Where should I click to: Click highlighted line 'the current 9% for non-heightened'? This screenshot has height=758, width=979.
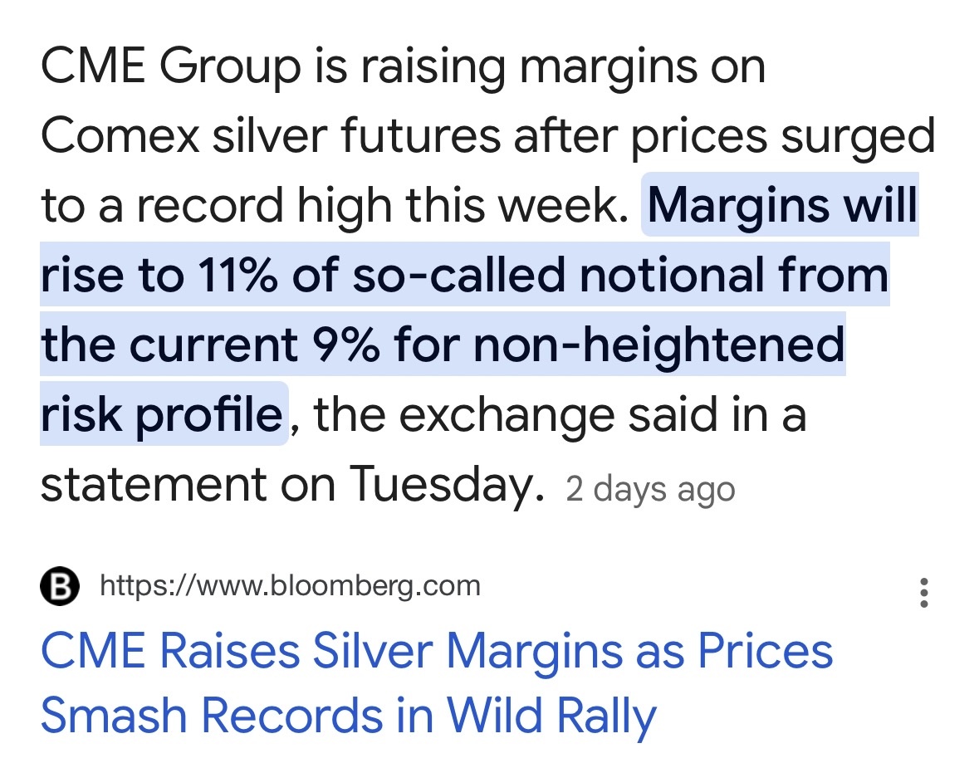pyautogui.click(x=443, y=344)
